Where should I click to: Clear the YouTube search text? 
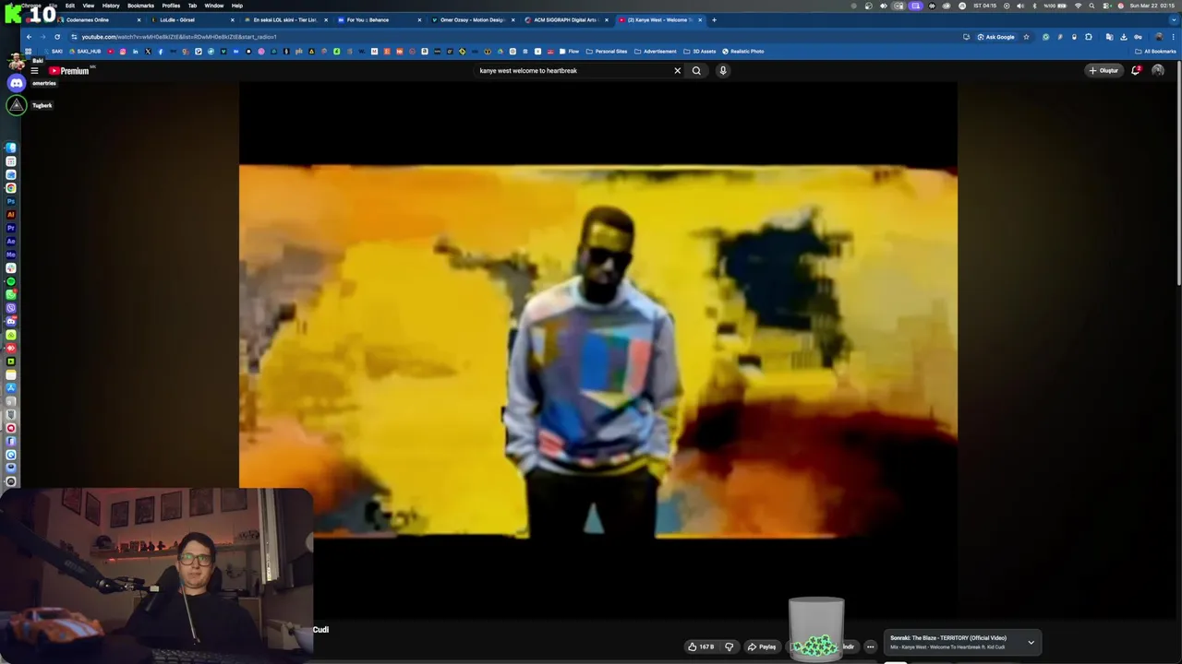click(677, 71)
